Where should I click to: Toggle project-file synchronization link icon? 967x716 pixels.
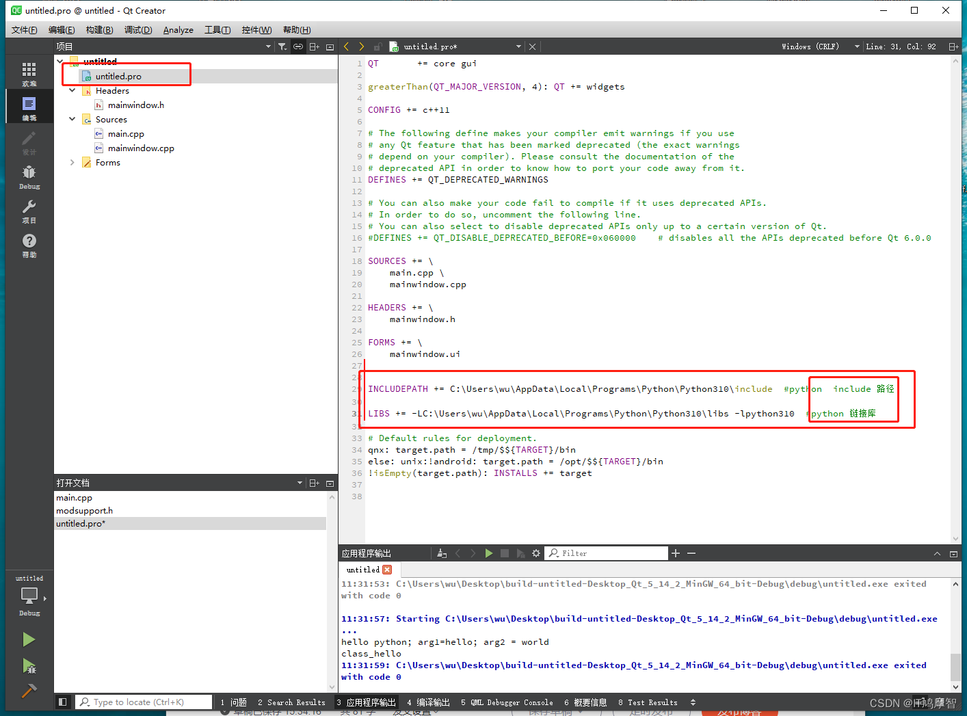coord(297,46)
